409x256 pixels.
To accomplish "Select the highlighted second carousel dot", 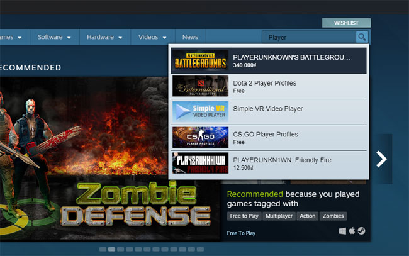I will click(x=111, y=250).
